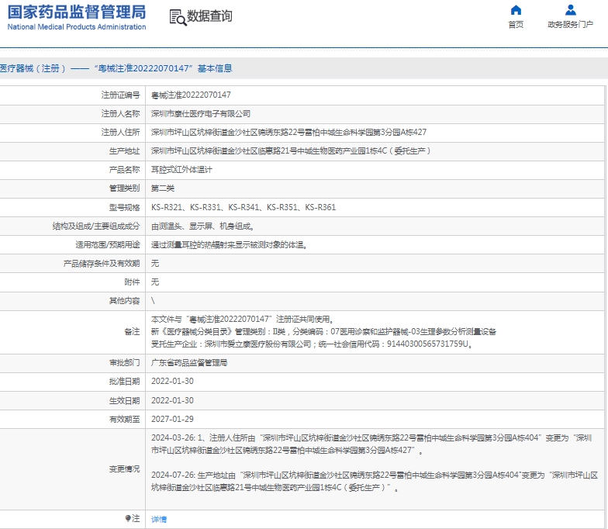The image size is (608, 529).
Task: Click the 注册人名称 row label
Action: pyautogui.click(x=120, y=113)
